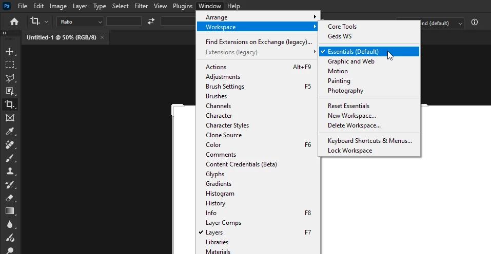Viewport: 491px width, 254px height.
Task: Switch to Graphic and Web workspace
Action: coord(369,61)
